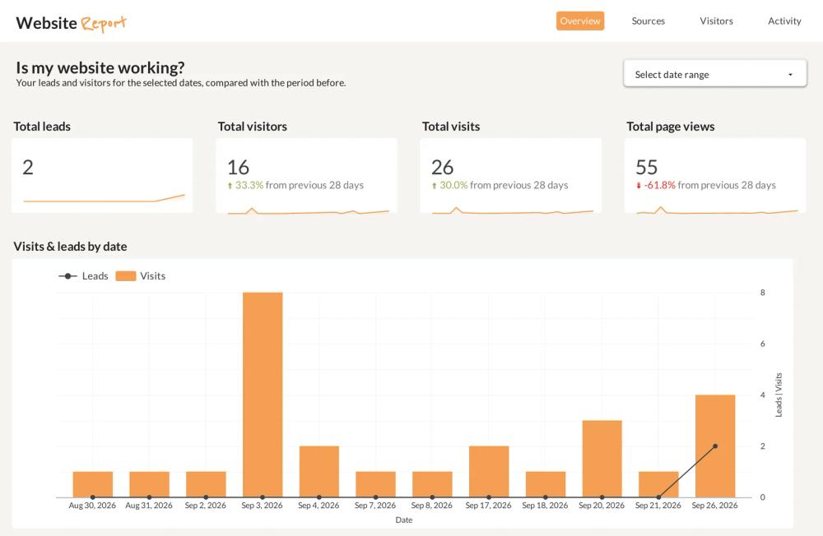Click the green up arrow beside 33.3%
The height and width of the screenshot is (536, 823).
click(x=230, y=186)
